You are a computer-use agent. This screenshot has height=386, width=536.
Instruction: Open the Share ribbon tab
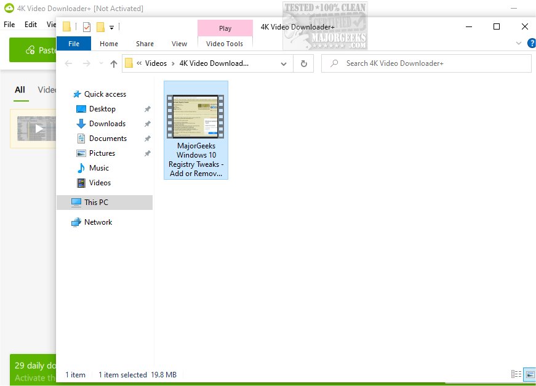click(145, 44)
